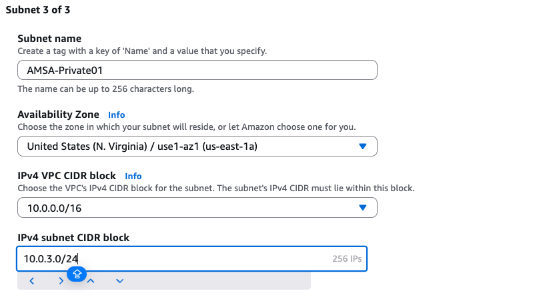Click the 256 IPs indicator text
555x301 pixels.
pos(347,259)
